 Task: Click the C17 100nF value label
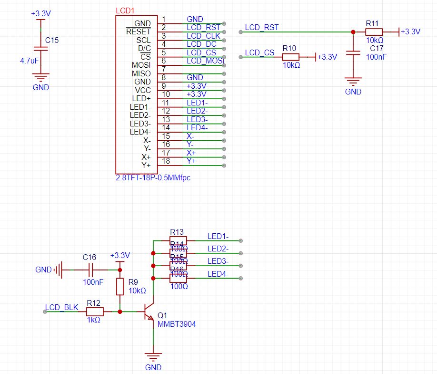(376, 57)
